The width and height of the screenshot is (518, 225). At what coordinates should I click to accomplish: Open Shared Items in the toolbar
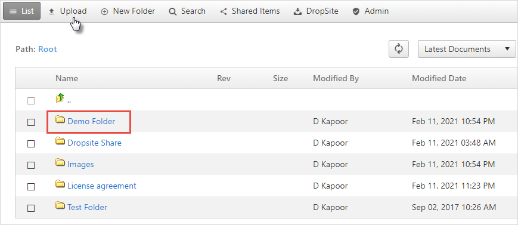point(250,11)
